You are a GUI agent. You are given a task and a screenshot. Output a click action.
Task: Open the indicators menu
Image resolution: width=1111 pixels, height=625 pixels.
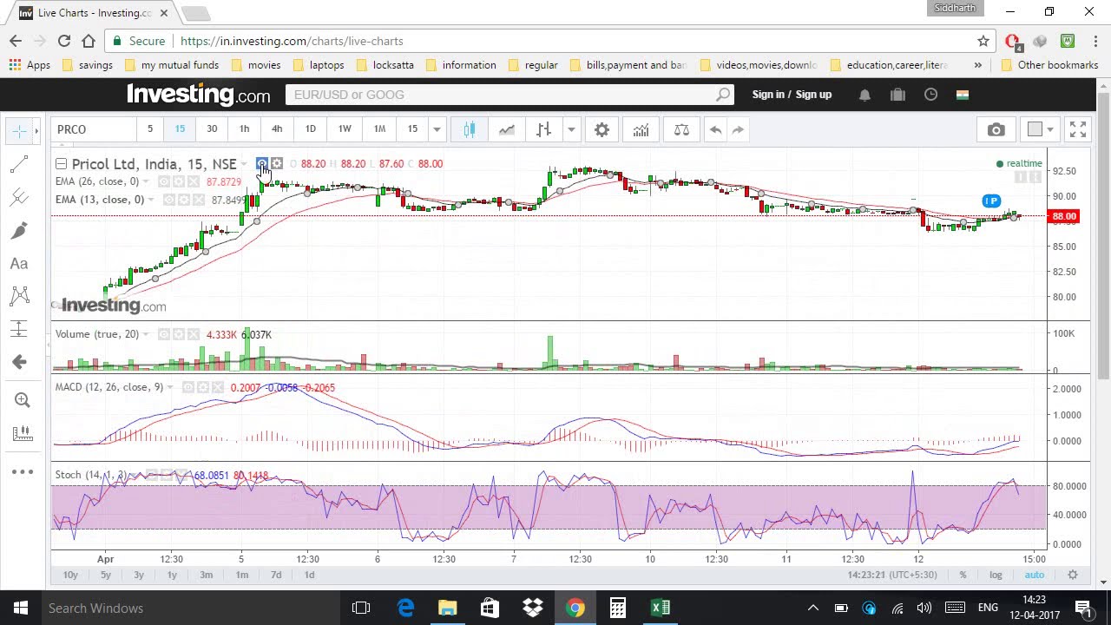point(641,129)
